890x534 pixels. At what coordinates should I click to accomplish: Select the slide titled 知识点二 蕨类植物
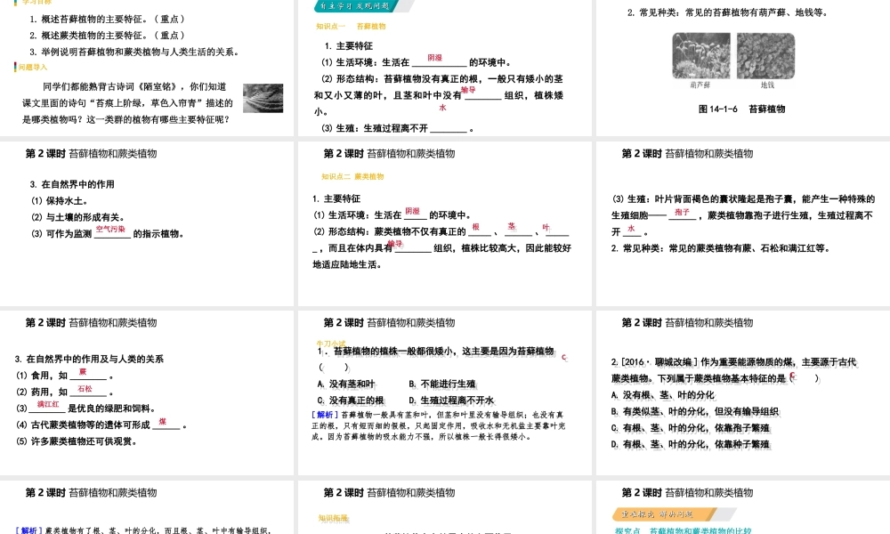point(444,223)
